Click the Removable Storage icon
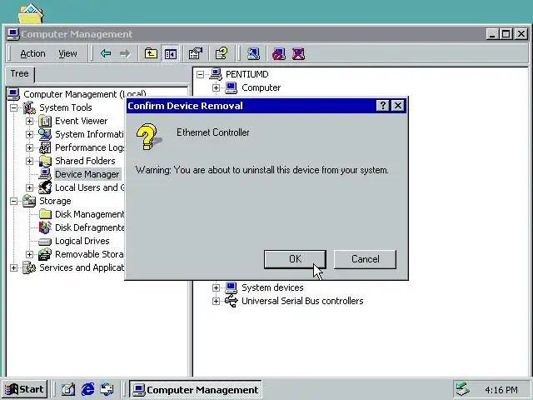Image resolution: width=533 pixels, height=400 pixels. (45, 254)
